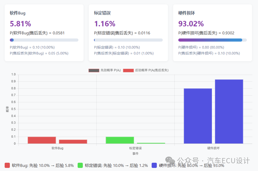Click P(标定错误|售后丢失) = 0.0116 text
This screenshot has height=171, width=258.
point(122,33)
